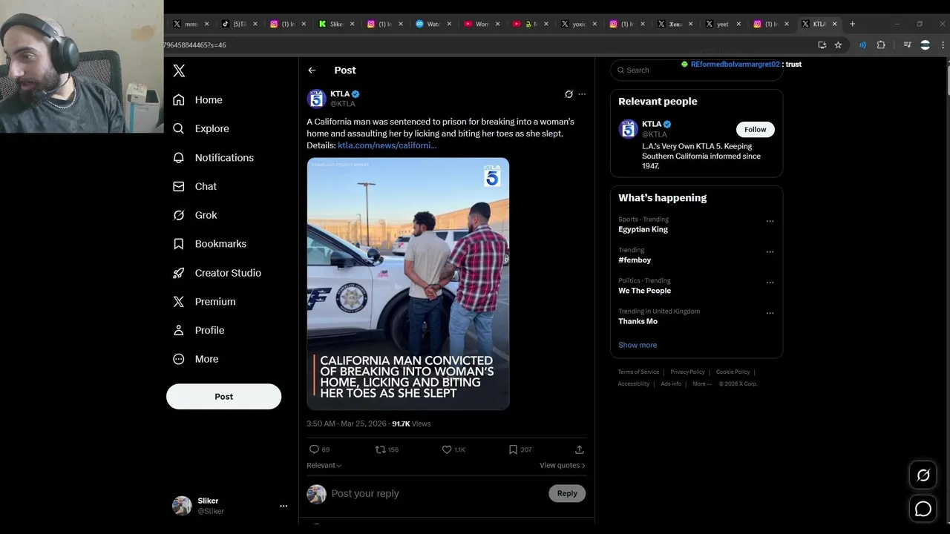Viewport: 950px width, 534px height.
Task: Go back with the arrow beside Post
Action: 312,70
